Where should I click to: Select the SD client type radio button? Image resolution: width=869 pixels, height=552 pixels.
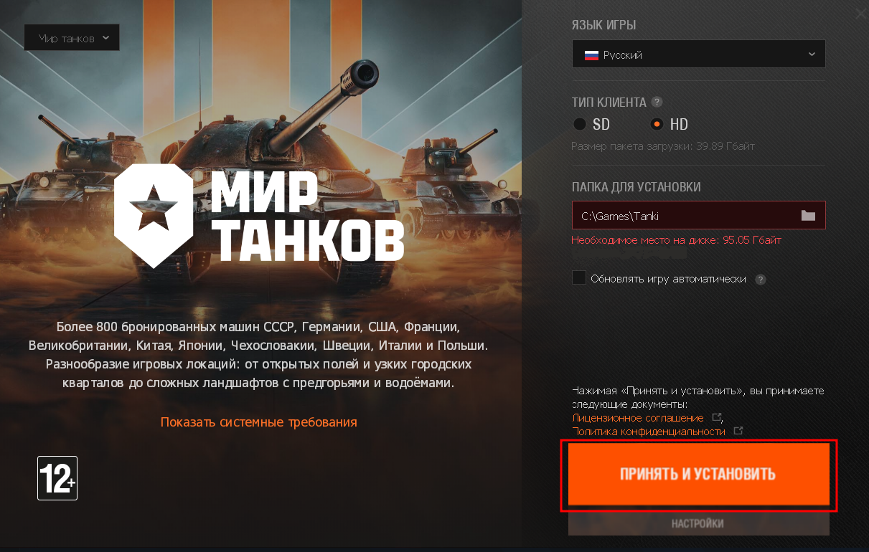580,124
